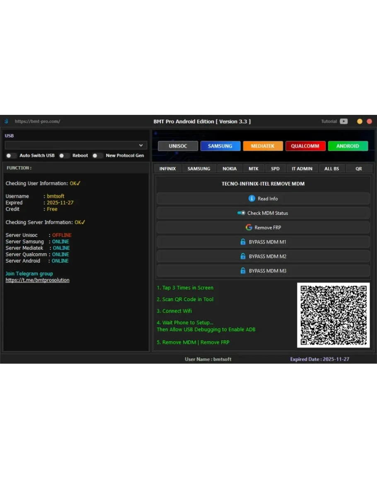Open the t.me/bmtprosolution Telegram link
Screen dimensions: 377x479
pyautogui.click(x=37, y=280)
